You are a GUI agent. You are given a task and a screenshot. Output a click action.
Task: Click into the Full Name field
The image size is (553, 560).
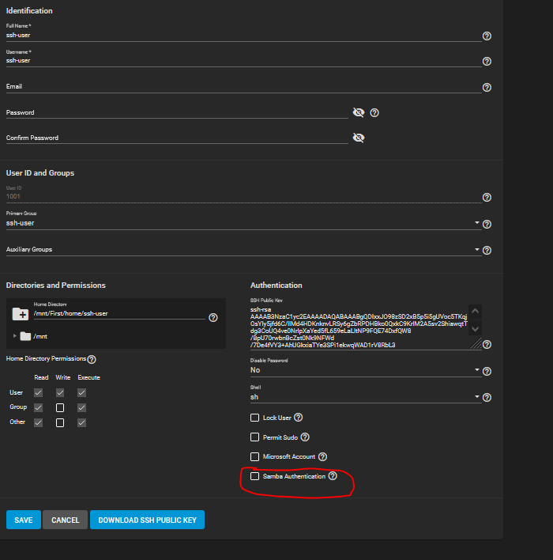tap(243, 36)
